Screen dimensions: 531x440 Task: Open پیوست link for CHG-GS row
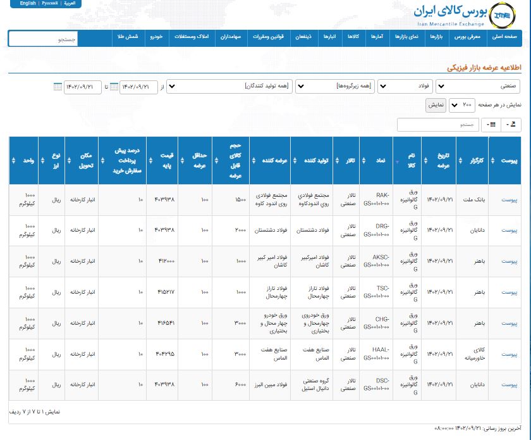(x=509, y=324)
